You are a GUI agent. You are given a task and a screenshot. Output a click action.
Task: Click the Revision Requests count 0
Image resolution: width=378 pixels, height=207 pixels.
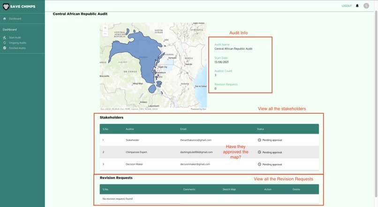point(216,89)
